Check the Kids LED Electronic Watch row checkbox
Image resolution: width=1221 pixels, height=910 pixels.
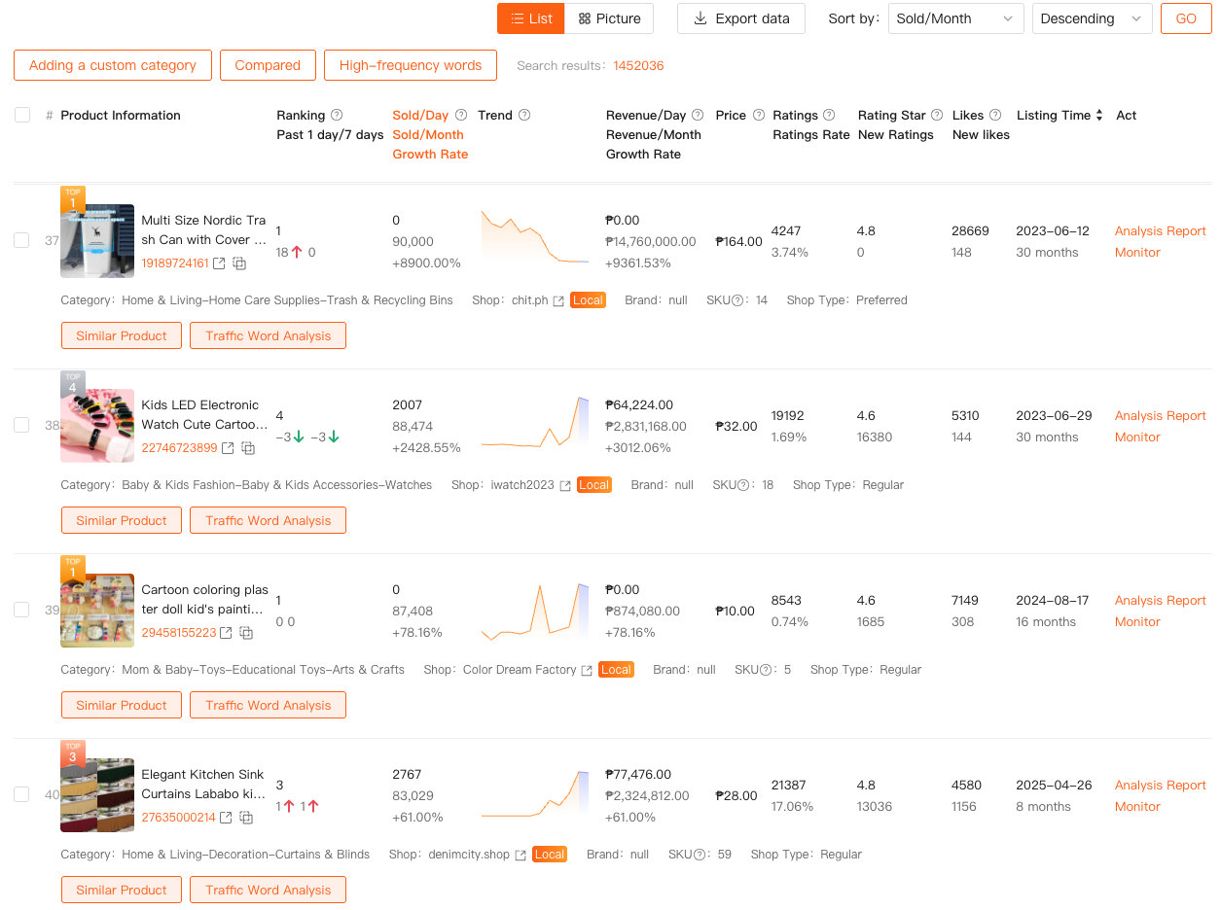pyautogui.click(x=21, y=425)
